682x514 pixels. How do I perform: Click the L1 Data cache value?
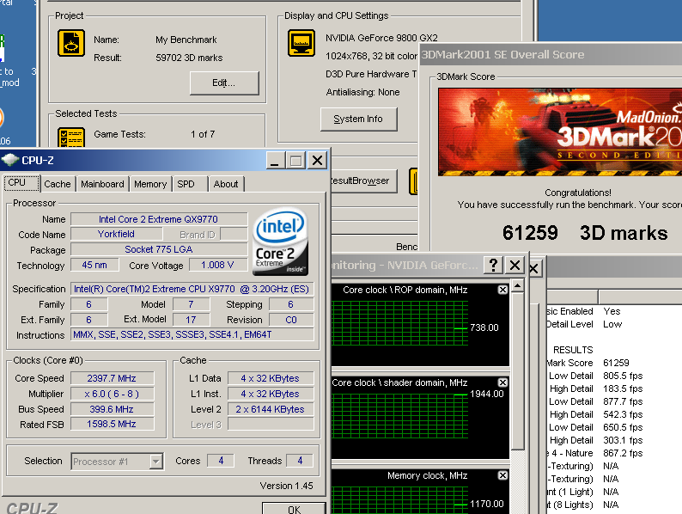[x=271, y=378]
